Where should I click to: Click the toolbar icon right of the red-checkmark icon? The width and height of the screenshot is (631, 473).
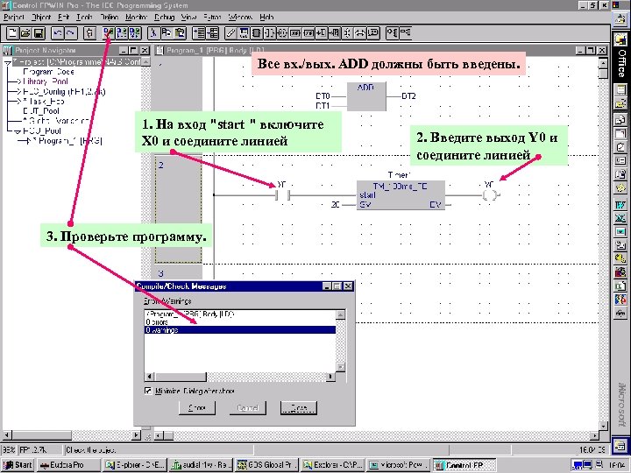(x=122, y=33)
